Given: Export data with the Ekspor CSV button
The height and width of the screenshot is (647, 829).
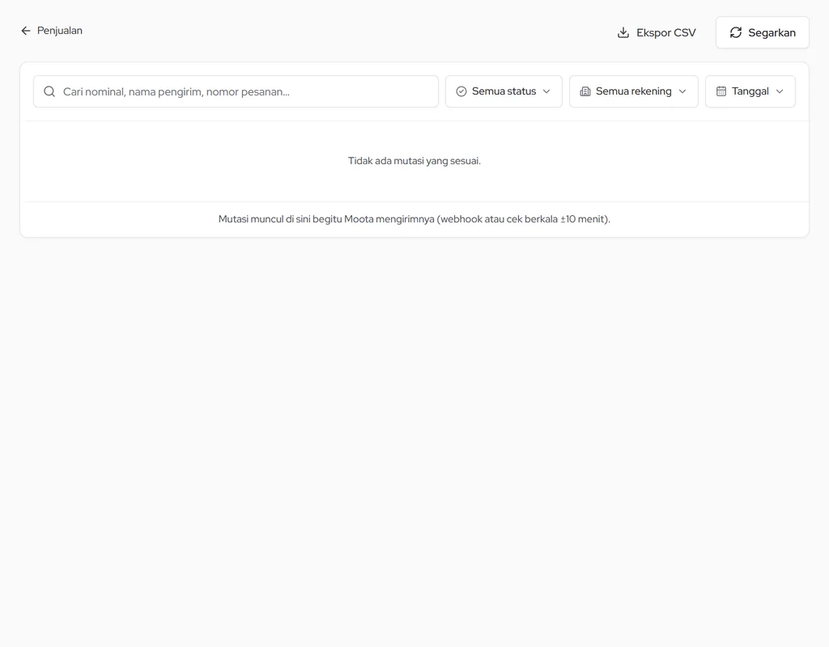Looking at the screenshot, I should (656, 32).
